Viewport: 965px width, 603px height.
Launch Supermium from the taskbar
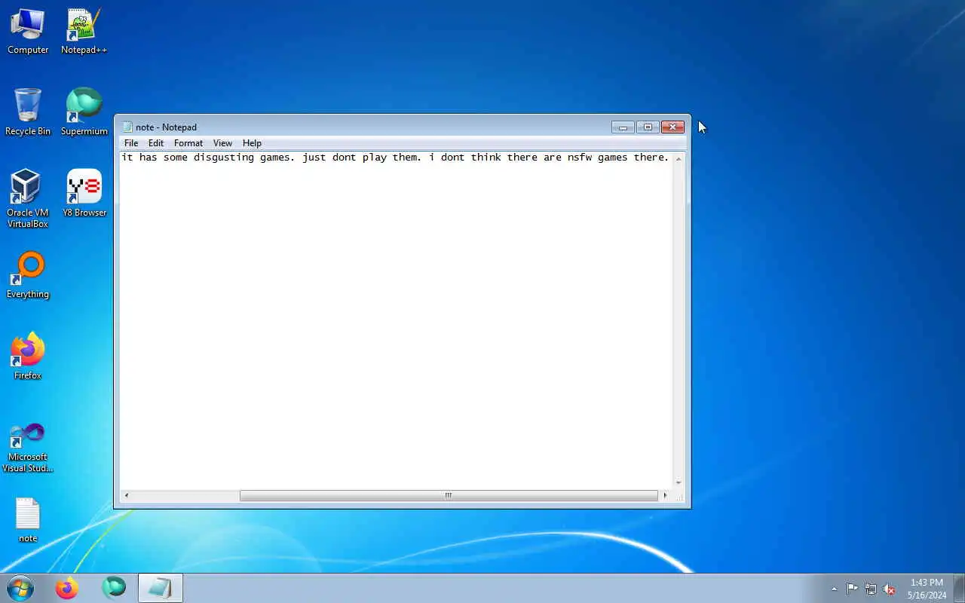(114, 588)
